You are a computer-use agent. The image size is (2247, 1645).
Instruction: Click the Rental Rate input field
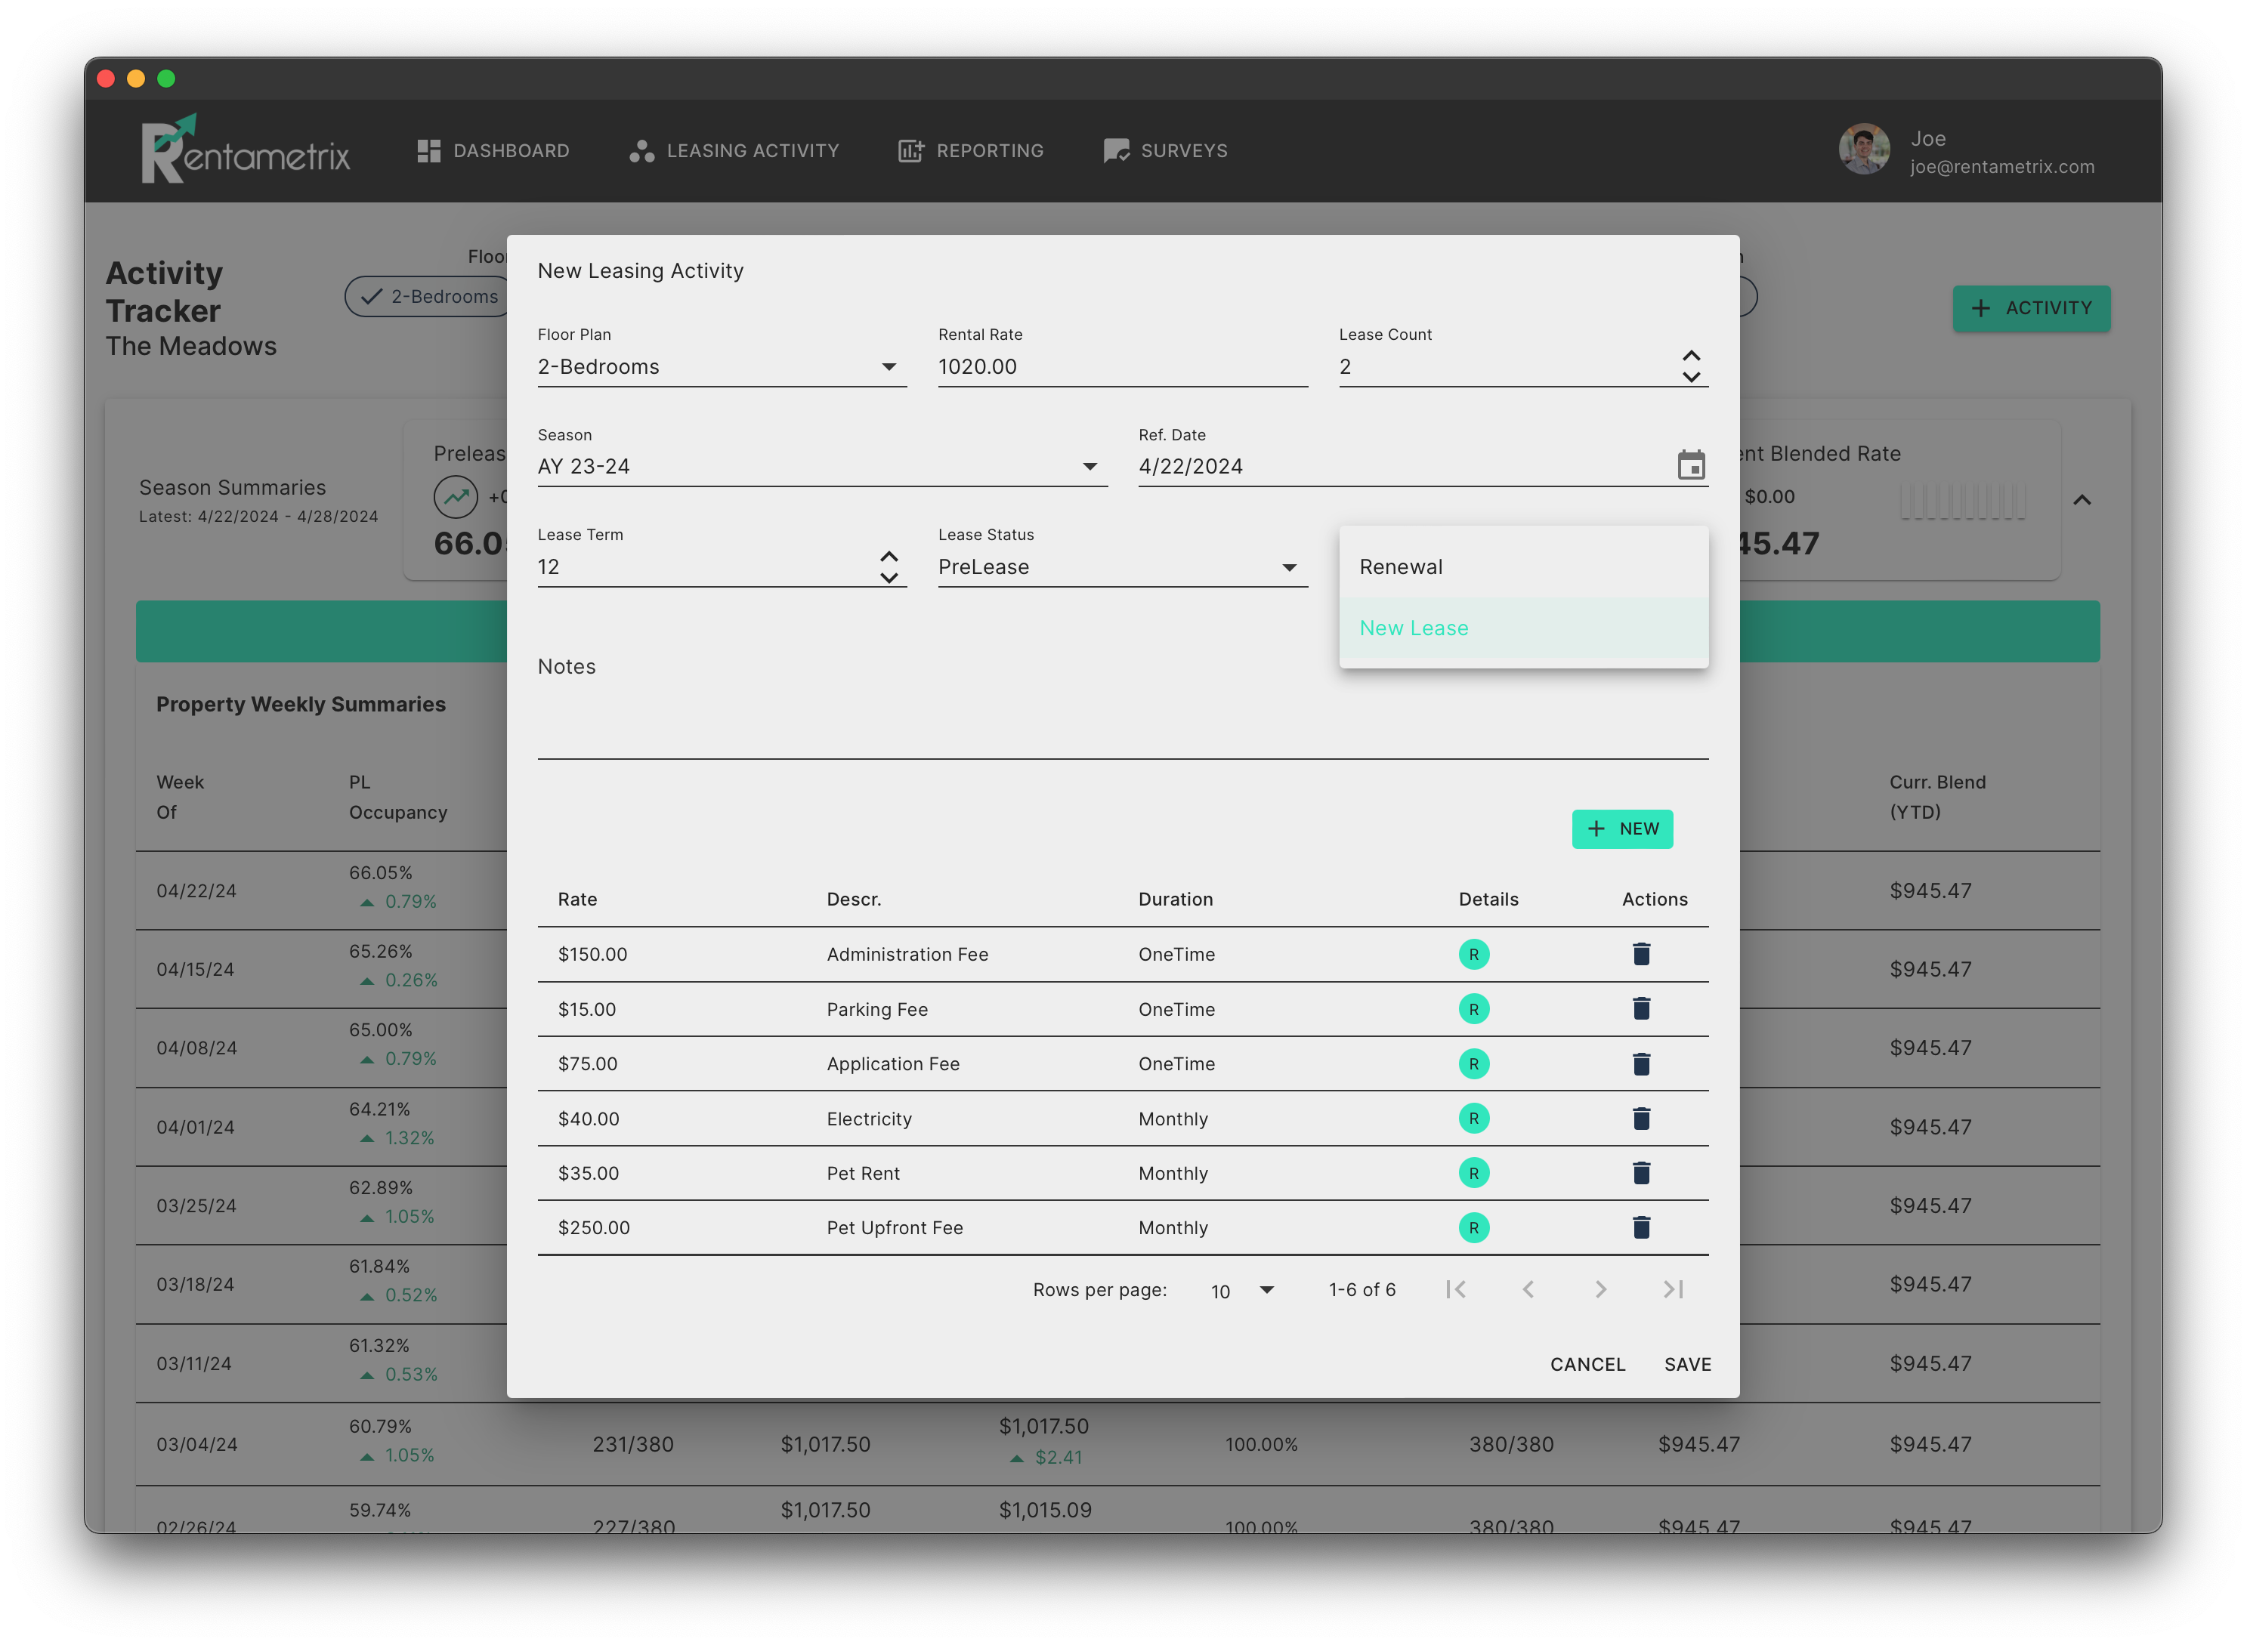[x=1121, y=366]
